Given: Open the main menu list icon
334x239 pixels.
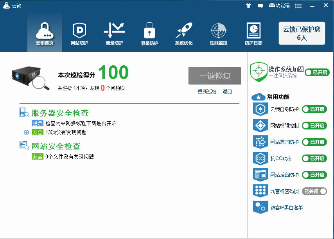Looking at the screenshot, I should (298, 6).
